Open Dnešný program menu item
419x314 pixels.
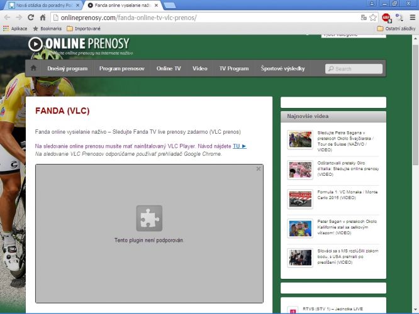point(67,68)
